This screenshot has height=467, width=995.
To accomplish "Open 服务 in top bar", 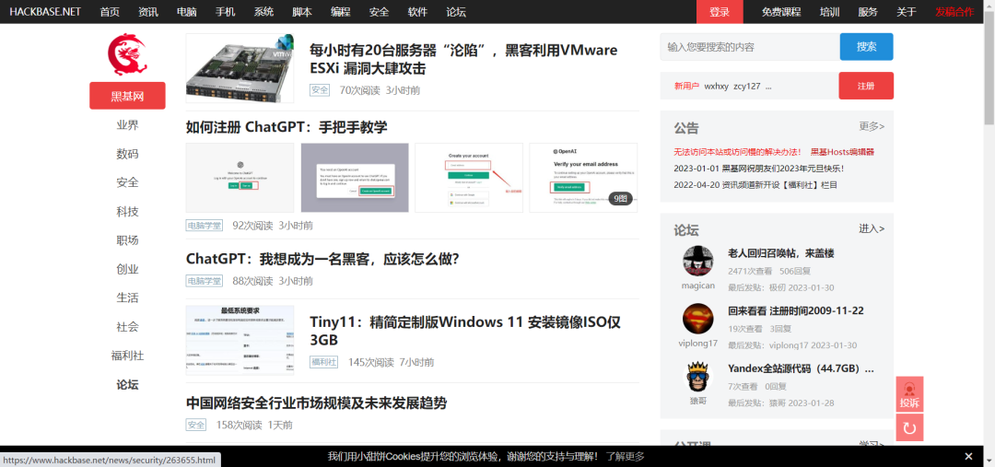I will point(868,11).
